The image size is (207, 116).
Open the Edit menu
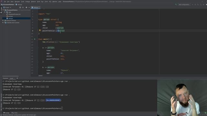click(8, 2)
